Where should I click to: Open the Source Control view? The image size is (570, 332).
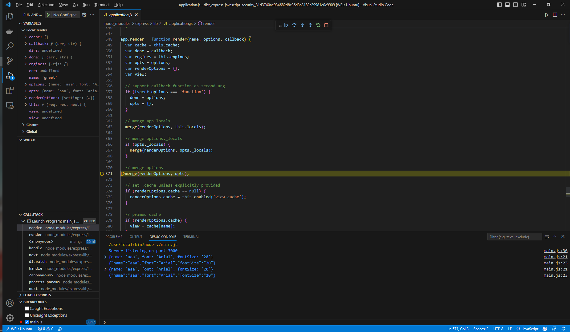[10, 61]
